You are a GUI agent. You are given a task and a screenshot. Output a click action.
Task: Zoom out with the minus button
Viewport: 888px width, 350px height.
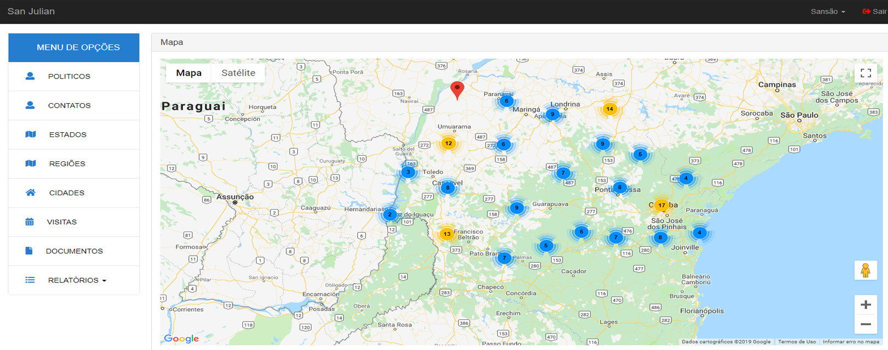(865, 324)
